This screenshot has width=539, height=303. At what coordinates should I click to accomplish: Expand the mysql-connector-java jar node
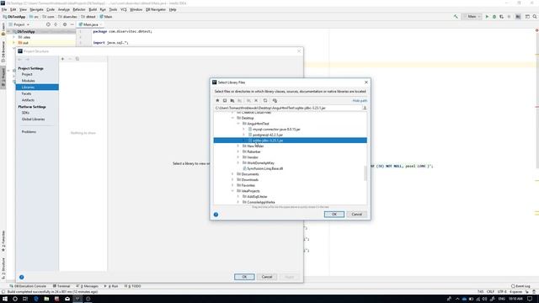(x=243, y=129)
